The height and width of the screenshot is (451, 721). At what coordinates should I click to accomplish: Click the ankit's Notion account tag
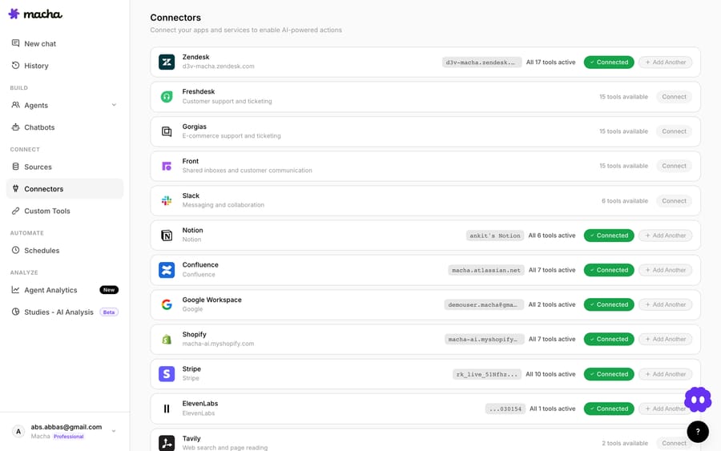pos(495,236)
